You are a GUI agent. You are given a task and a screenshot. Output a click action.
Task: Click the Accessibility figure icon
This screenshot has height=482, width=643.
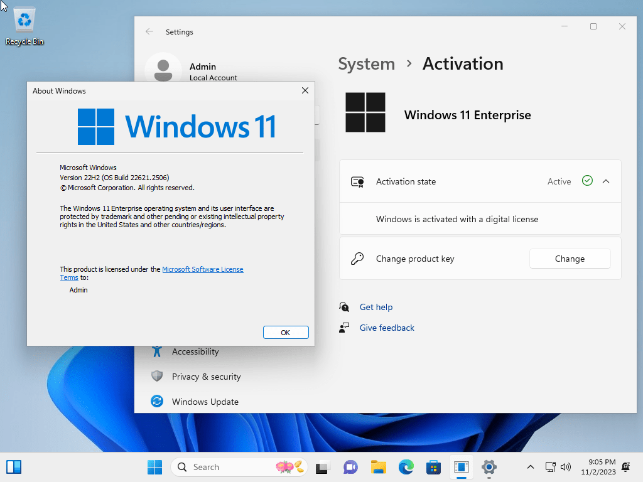click(x=156, y=351)
